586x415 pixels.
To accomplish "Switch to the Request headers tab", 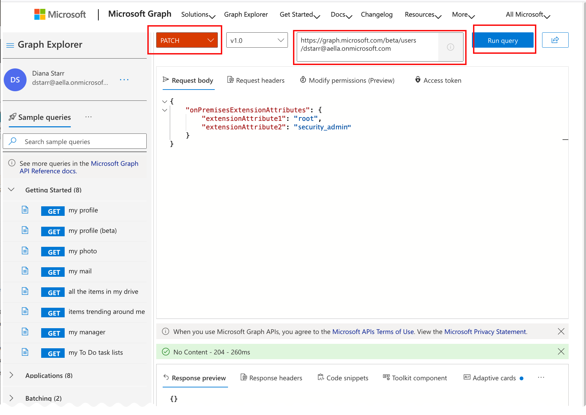I will 256,80.
